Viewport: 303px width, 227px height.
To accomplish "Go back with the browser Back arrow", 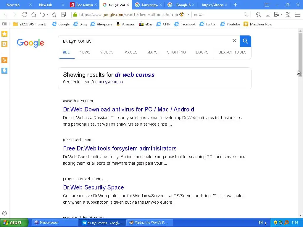I will [5, 14].
